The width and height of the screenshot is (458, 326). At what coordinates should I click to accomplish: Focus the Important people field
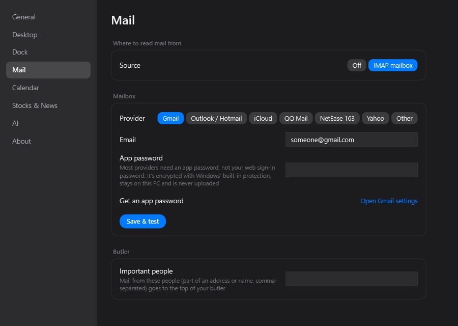coord(351,279)
